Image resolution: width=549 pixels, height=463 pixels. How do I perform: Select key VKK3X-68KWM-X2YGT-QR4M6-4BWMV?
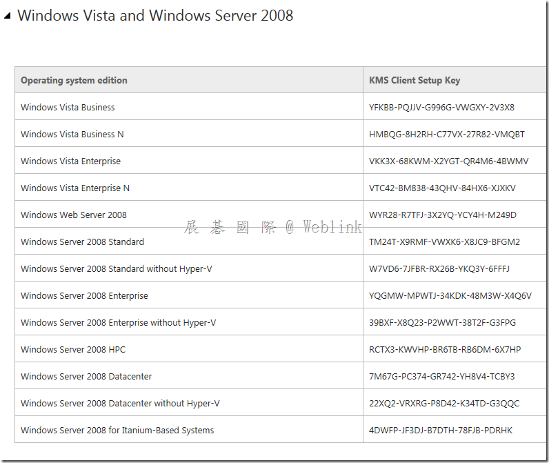click(x=449, y=161)
